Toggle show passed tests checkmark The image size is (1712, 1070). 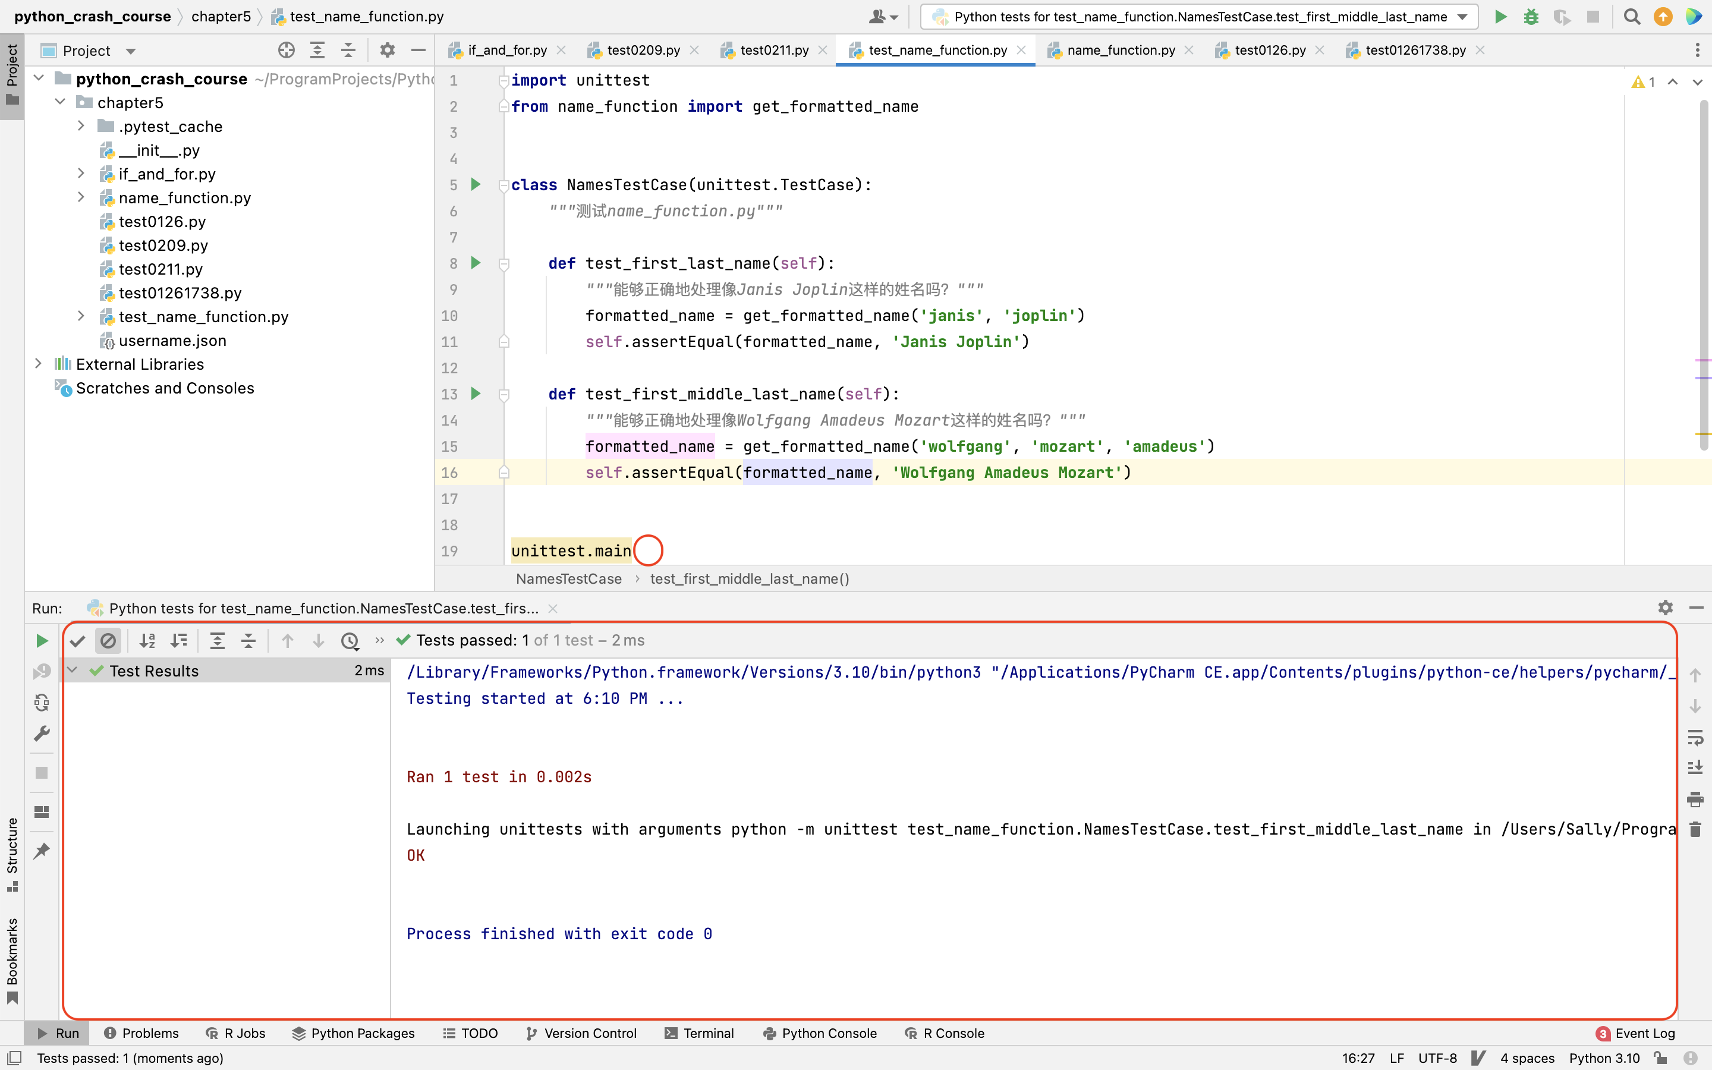tap(78, 641)
